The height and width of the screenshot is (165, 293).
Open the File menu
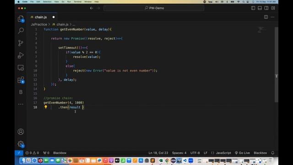pyautogui.click(x=32, y=2)
